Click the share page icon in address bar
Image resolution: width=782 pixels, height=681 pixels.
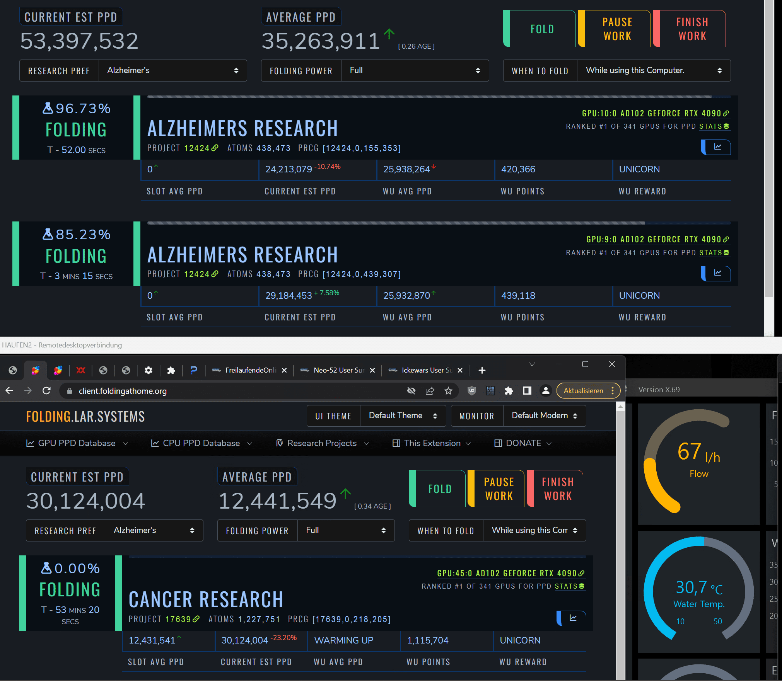coord(430,391)
